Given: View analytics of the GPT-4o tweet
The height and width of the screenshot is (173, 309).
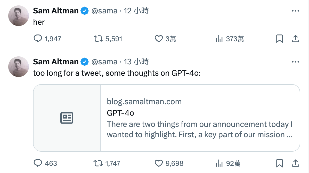Looking at the screenshot, I should coord(219,163).
